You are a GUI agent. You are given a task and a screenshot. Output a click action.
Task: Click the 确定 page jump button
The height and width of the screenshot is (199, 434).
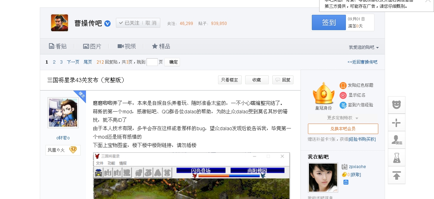click(172, 62)
